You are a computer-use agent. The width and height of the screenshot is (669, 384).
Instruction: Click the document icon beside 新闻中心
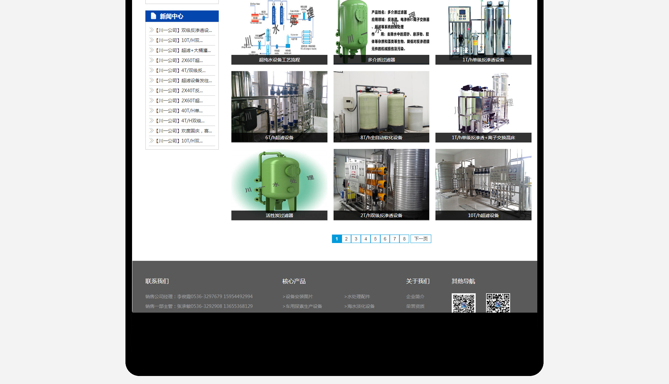pyautogui.click(x=153, y=16)
